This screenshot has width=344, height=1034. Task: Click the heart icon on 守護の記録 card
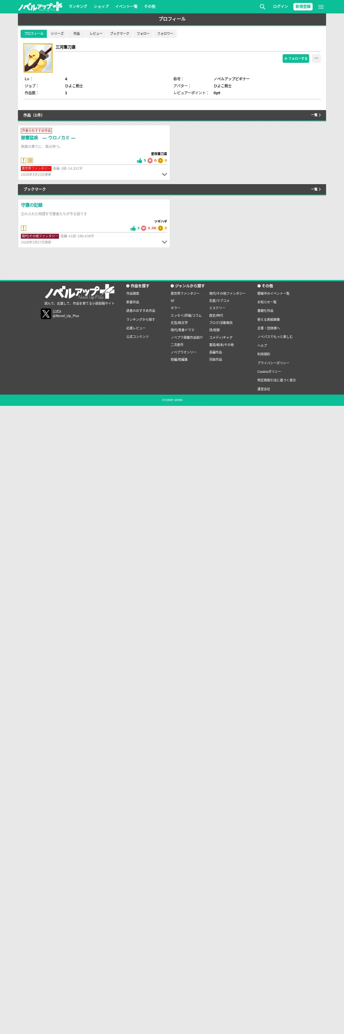[x=143, y=228]
